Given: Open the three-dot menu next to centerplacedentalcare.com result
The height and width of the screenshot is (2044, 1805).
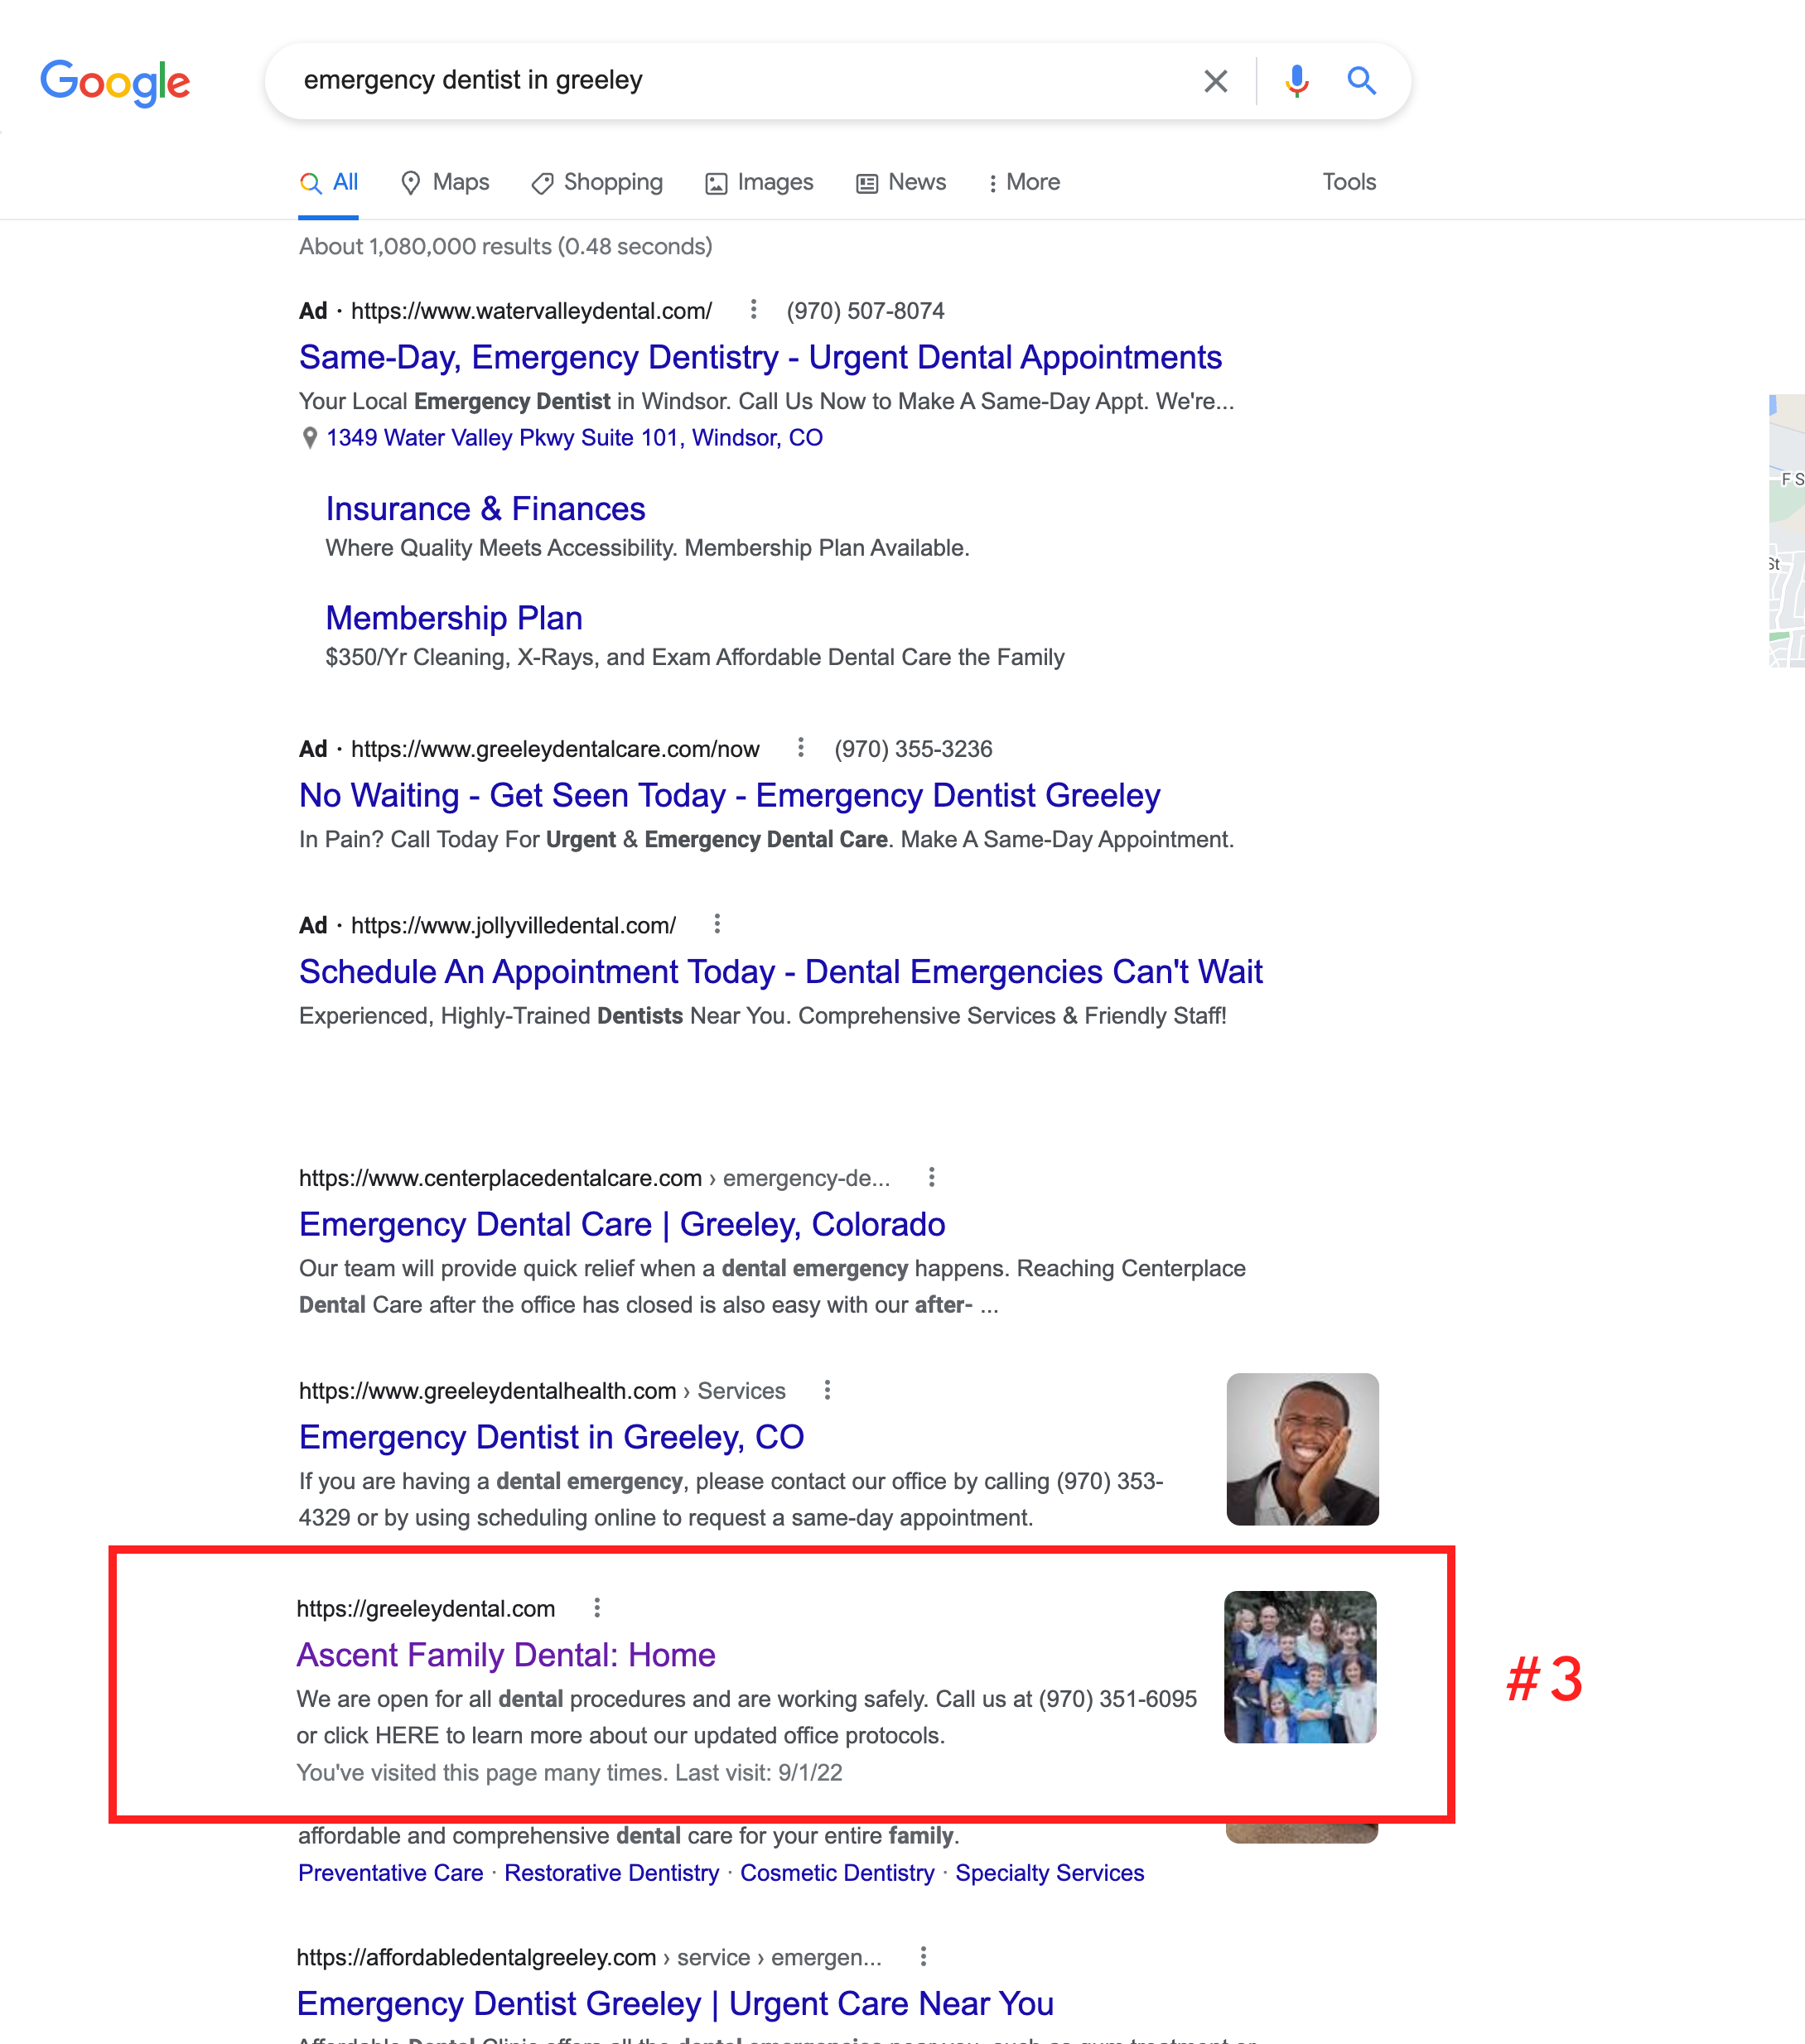Looking at the screenshot, I should click(931, 1177).
